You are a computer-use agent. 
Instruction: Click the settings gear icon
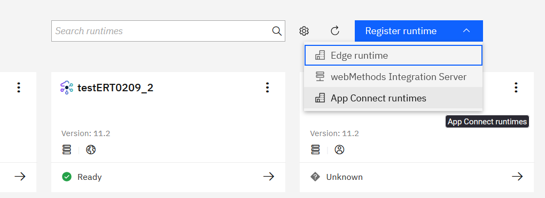304,31
